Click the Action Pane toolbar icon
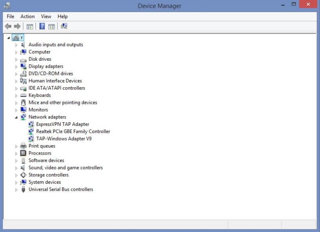The image size is (320, 232). pyautogui.click(x=51, y=27)
